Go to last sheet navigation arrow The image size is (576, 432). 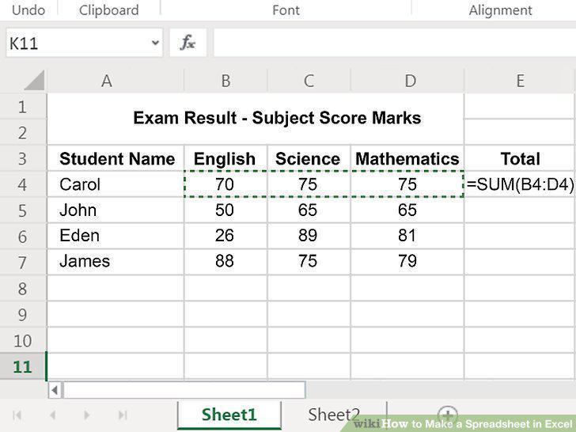pos(123,415)
